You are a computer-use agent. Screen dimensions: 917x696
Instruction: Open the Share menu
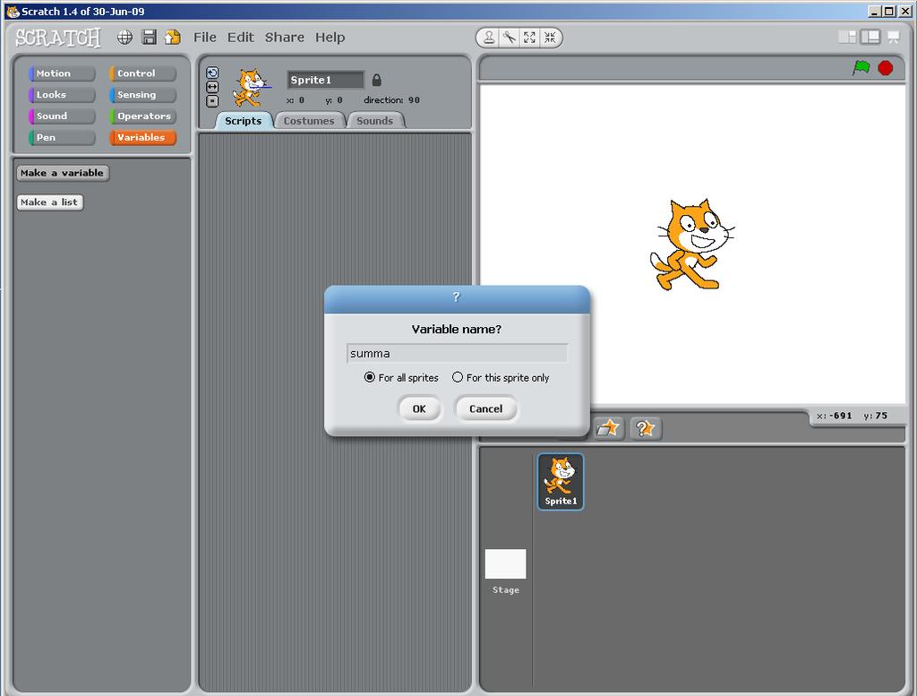tap(284, 38)
